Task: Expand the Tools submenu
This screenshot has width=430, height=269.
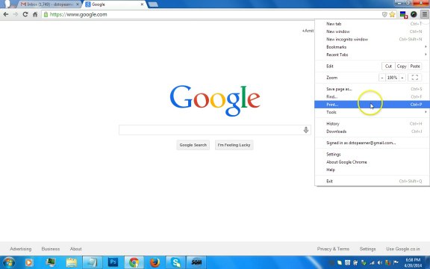Action: [372, 112]
